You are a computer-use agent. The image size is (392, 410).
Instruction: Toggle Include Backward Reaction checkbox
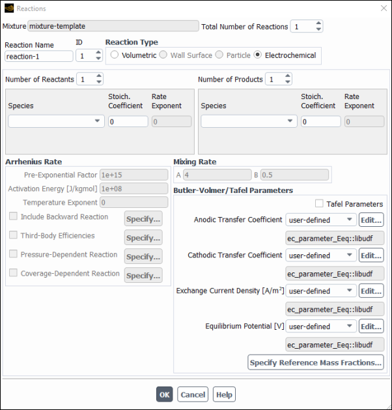click(13, 216)
